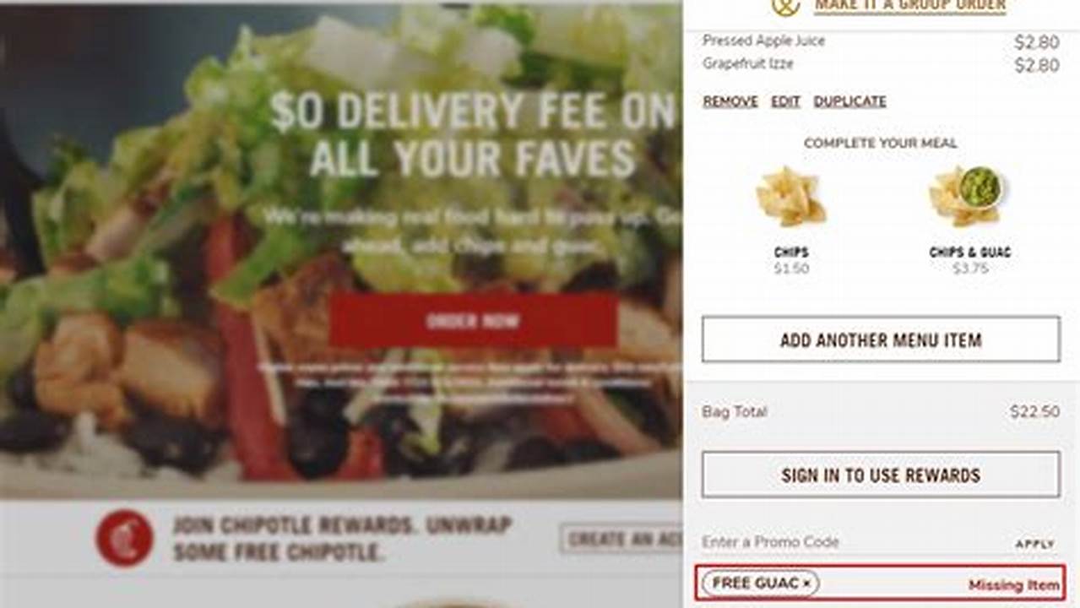
Task: Focus the Enter a Promo Code field
Action: (x=853, y=542)
